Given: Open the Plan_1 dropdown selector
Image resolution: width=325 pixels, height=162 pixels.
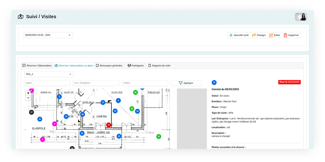Looking at the screenshot, I should (49, 74).
